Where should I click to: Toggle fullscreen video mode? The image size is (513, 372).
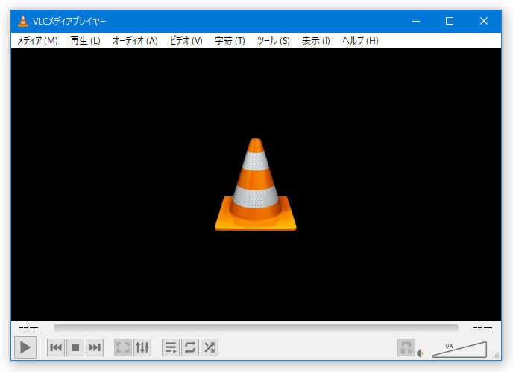[x=123, y=347]
